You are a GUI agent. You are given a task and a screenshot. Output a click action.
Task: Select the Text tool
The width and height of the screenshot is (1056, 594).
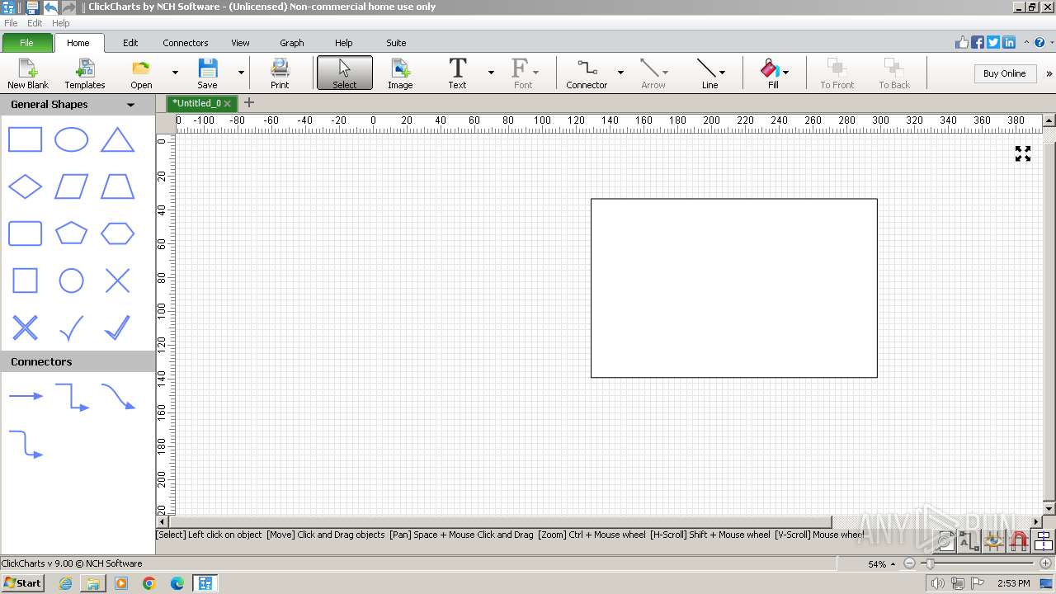point(457,73)
